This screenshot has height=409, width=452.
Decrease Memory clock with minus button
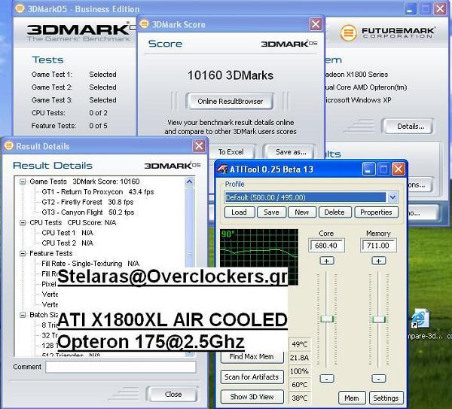click(379, 378)
